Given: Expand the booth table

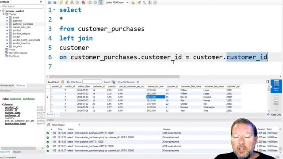Looking at the screenshot, I should point(7,18).
